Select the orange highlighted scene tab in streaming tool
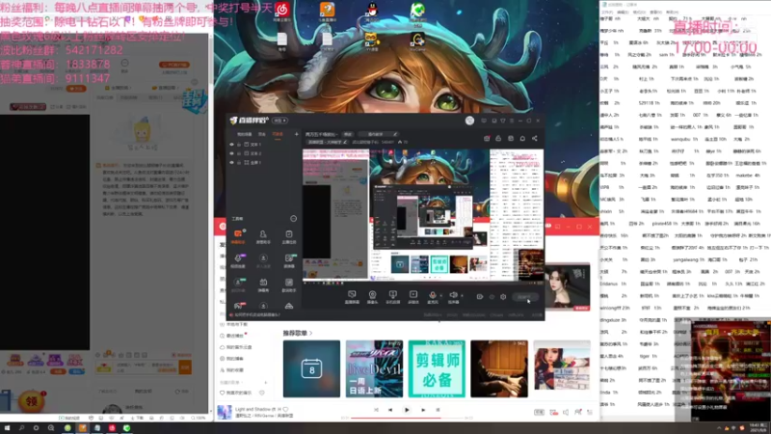771x434 pixels. pyautogui.click(x=278, y=134)
